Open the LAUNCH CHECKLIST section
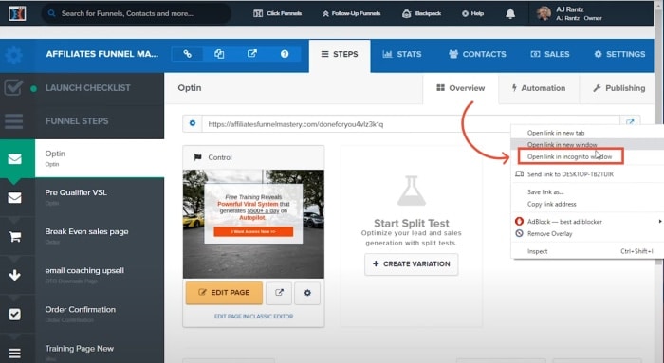The height and width of the screenshot is (363, 664). pyautogui.click(x=88, y=88)
